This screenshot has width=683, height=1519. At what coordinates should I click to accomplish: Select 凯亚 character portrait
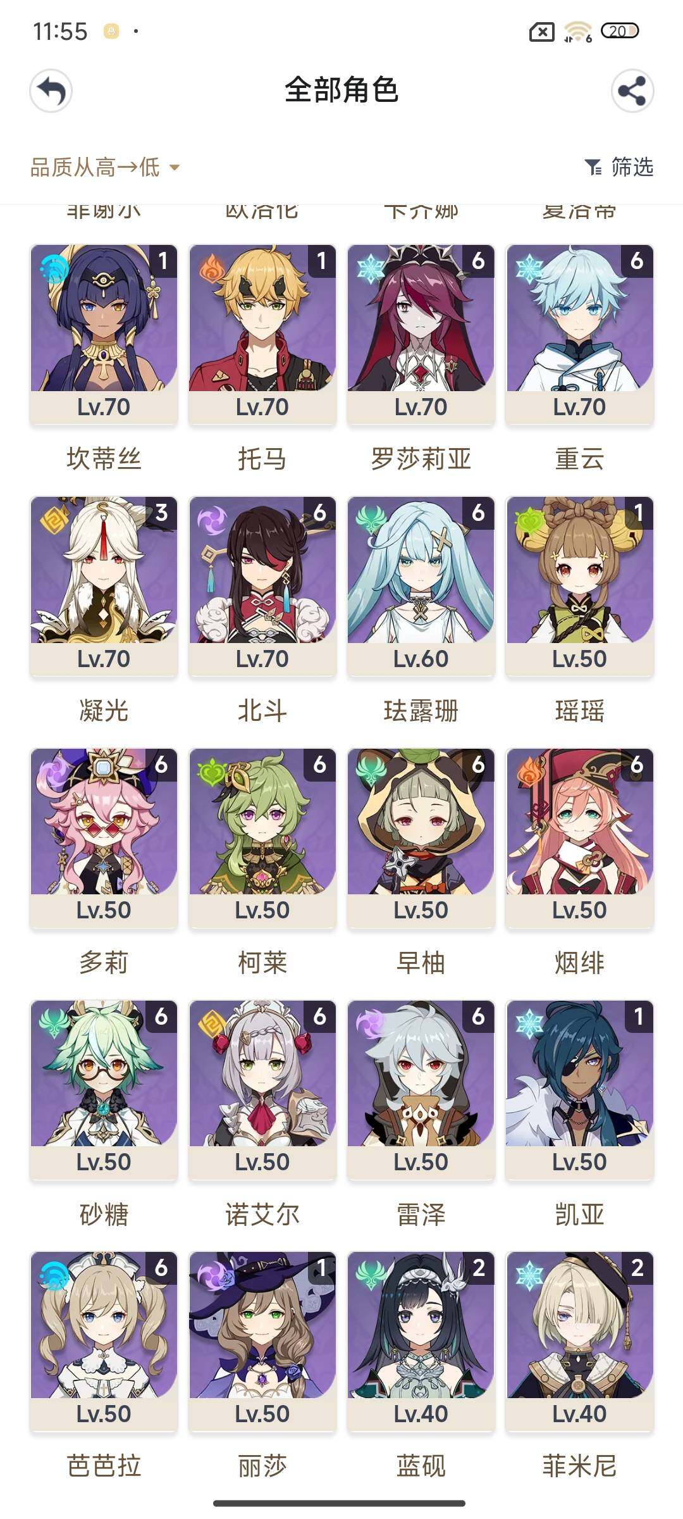coord(580,1073)
